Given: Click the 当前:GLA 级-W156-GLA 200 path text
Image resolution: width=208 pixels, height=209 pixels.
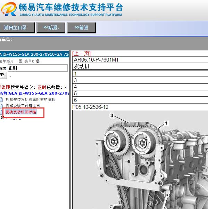Looking at the screenshot, I should (35, 93).
